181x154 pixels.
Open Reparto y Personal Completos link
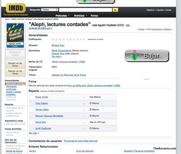(139, 151)
